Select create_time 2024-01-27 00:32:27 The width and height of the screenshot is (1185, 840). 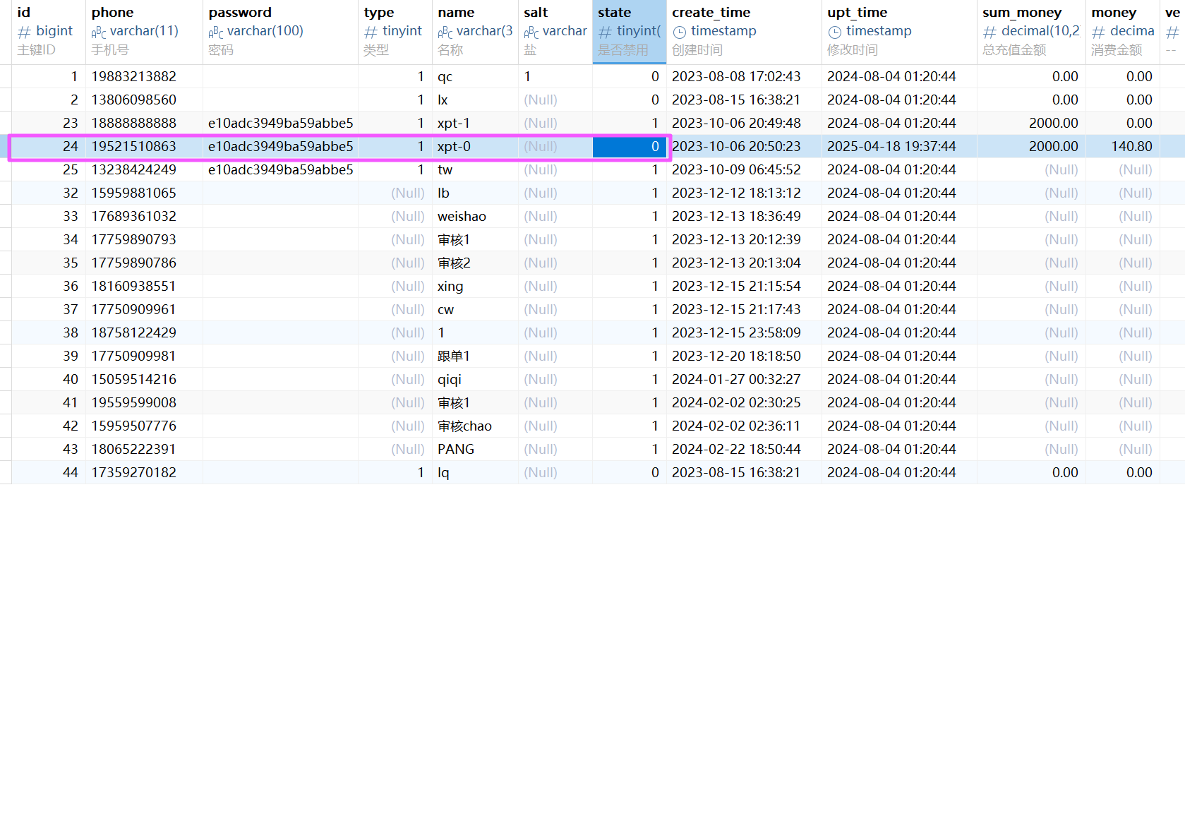(744, 379)
